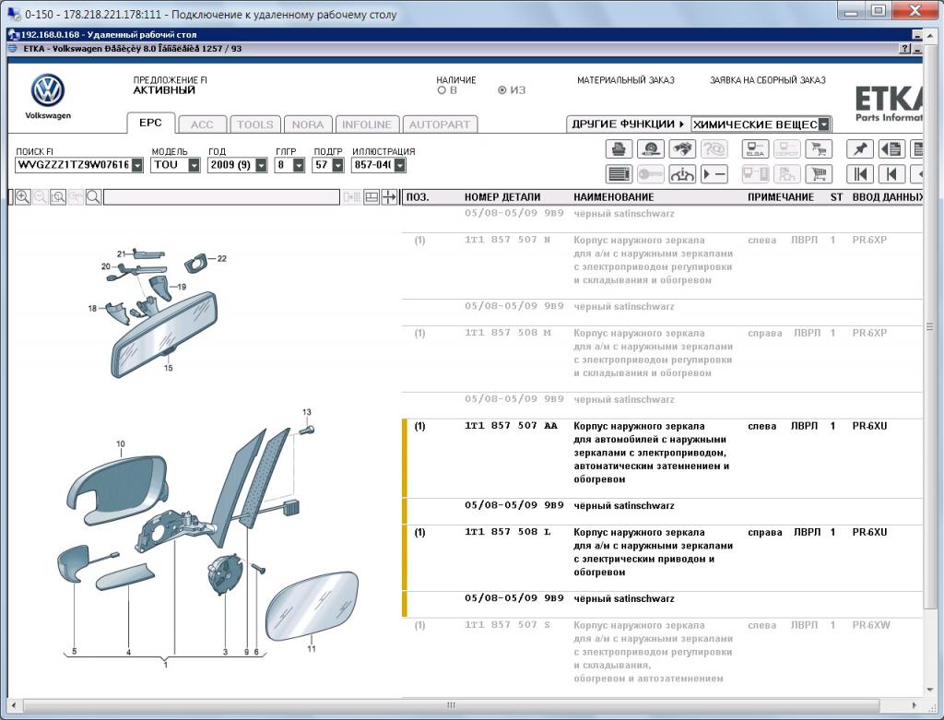The width and height of the screenshot is (944, 720).
Task: Click the illustration search text field
Action: click(221, 197)
